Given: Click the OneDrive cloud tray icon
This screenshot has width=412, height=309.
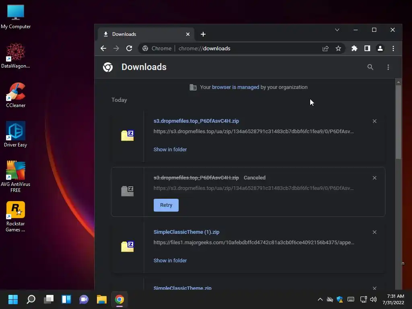Looking at the screenshot, I should click(330, 299).
